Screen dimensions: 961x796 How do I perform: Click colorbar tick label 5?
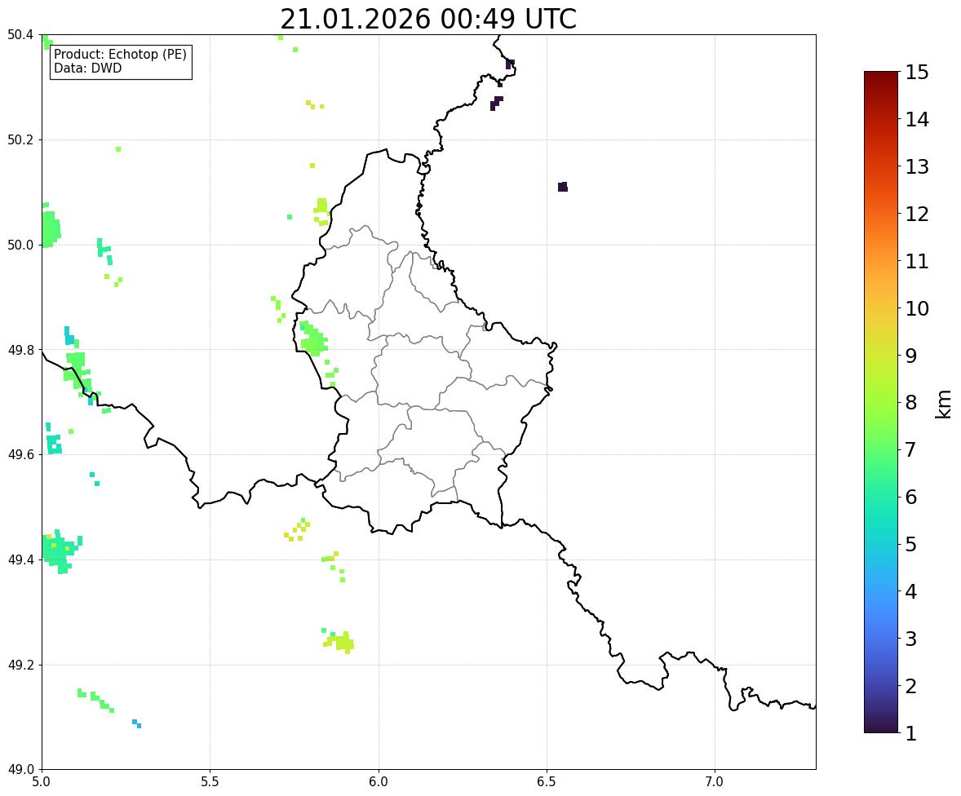(911, 544)
